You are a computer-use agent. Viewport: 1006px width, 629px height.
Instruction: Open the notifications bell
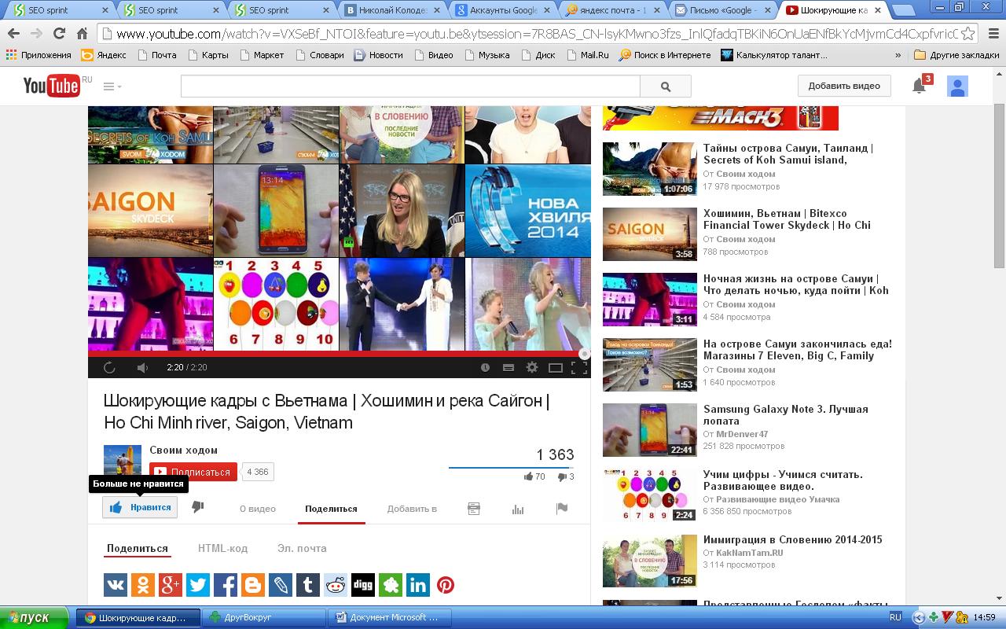click(919, 86)
